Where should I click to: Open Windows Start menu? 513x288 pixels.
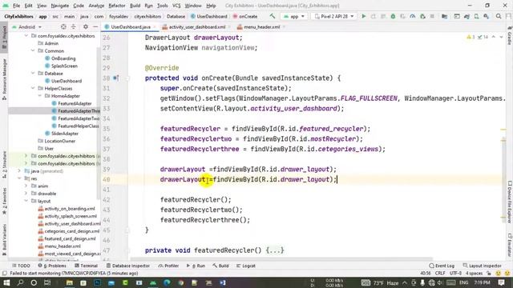[6, 282]
